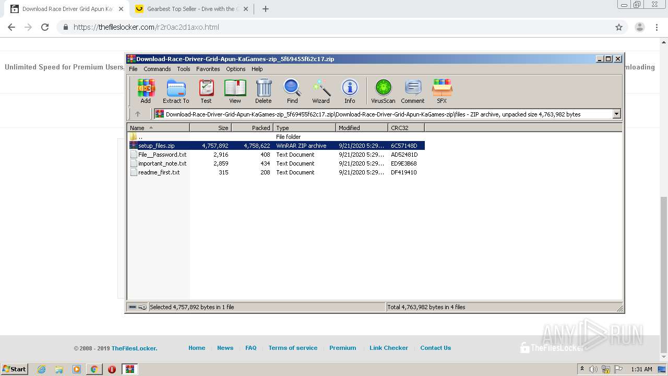The height and width of the screenshot is (376, 668).
Task: Open the Chrome profile avatar icon
Action: pyautogui.click(x=639, y=27)
